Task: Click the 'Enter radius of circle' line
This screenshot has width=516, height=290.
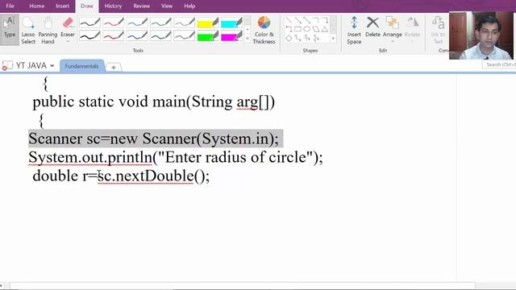Action: click(176, 157)
